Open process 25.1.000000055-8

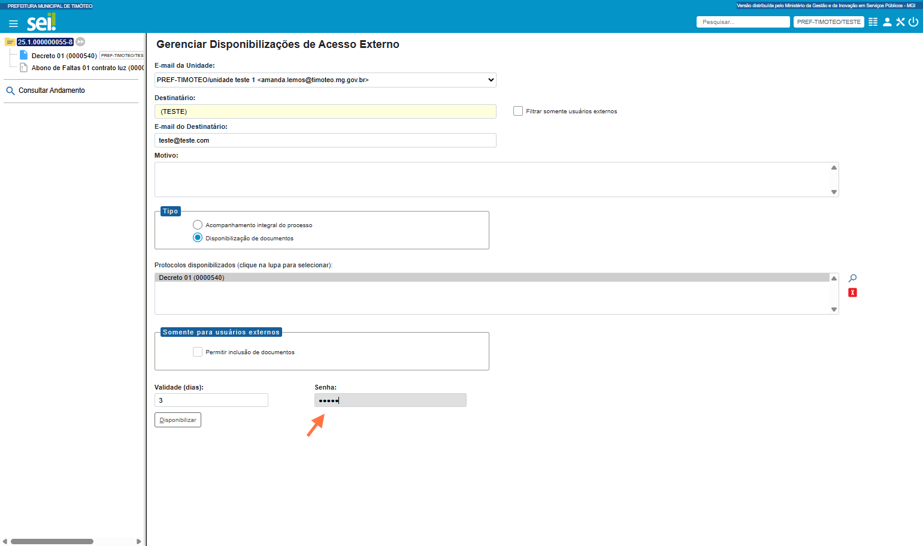[45, 42]
